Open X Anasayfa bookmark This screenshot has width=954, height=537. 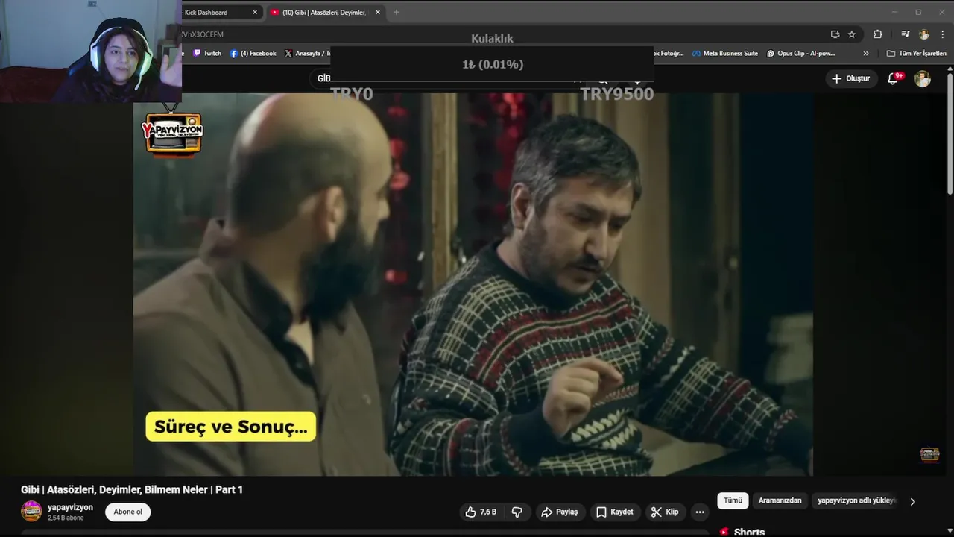pos(307,53)
